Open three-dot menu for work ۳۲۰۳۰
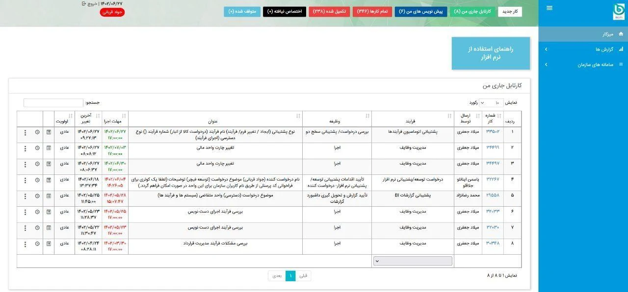The image size is (628, 292). point(25,228)
